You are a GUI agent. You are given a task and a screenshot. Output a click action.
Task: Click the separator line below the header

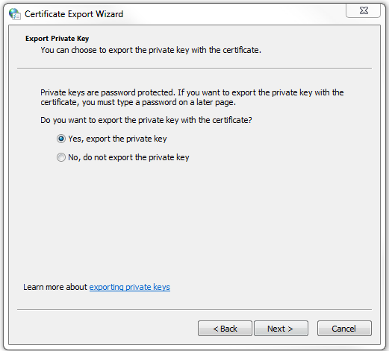tap(194, 68)
